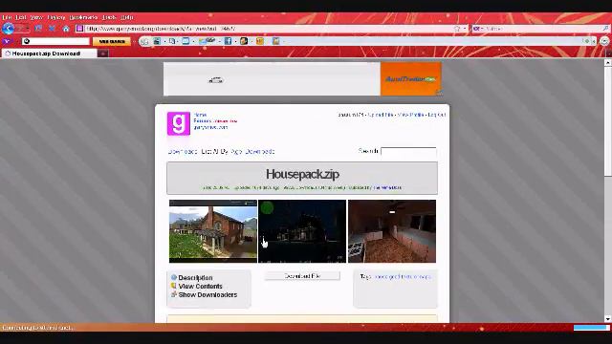Open the bookmark star dropdown arrow
612x344 pixels.
tap(464, 29)
